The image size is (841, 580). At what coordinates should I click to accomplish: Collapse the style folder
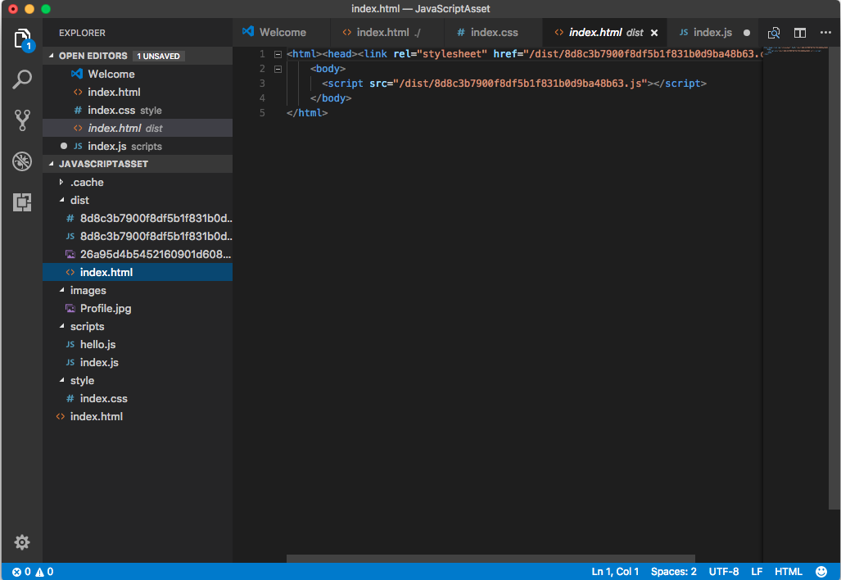(x=61, y=380)
